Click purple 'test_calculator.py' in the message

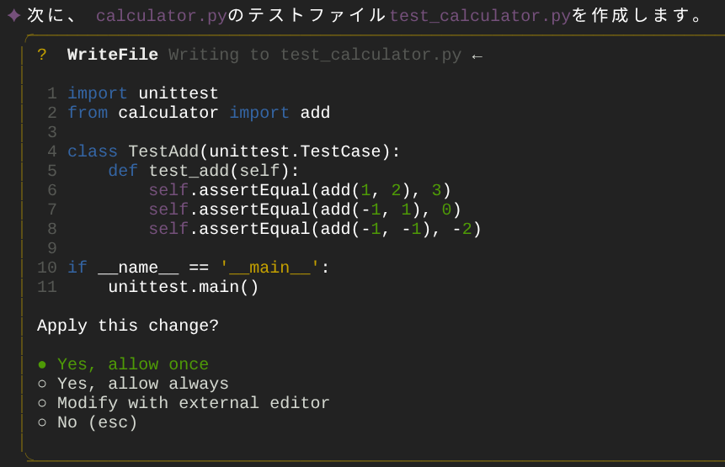point(481,16)
